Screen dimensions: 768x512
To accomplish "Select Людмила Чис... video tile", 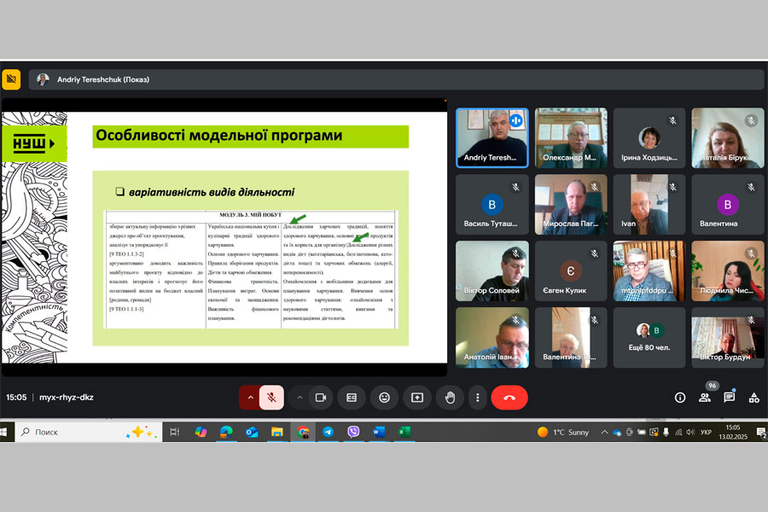I will pyautogui.click(x=727, y=271).
